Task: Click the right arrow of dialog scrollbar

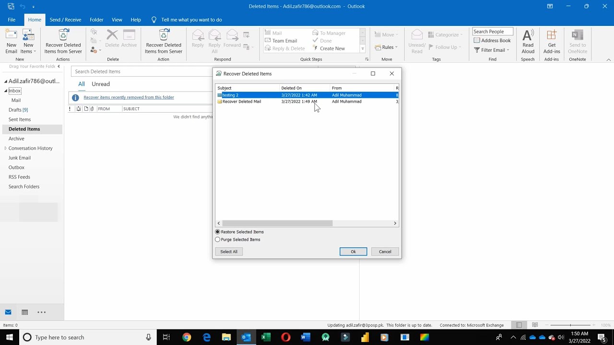Action: point(395,223)
